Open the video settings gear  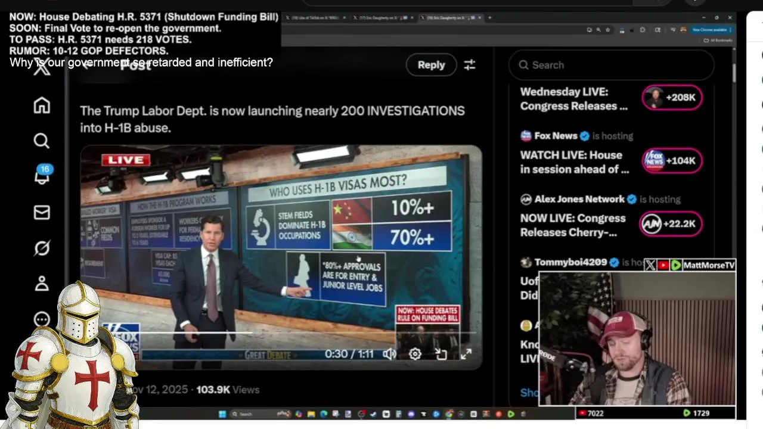[415, 354]
